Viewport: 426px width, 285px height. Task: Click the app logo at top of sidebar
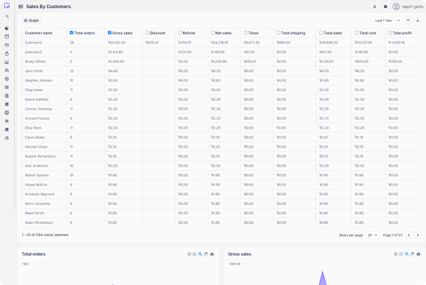pyautogui.click(x=7, y=5)
